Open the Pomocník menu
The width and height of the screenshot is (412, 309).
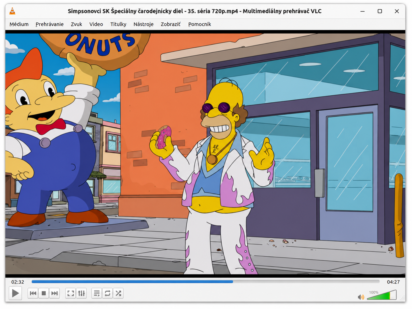pyautogui.click(x=199, y=24)
